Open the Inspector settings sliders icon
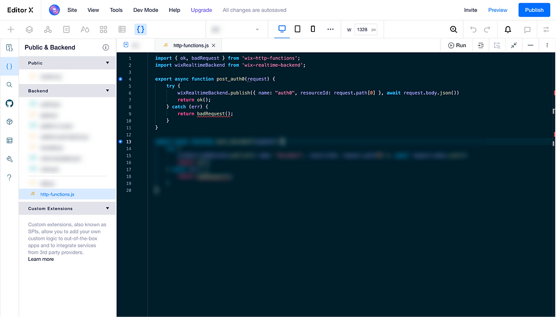Screen dimensions: 556x317 coord(546,29)
